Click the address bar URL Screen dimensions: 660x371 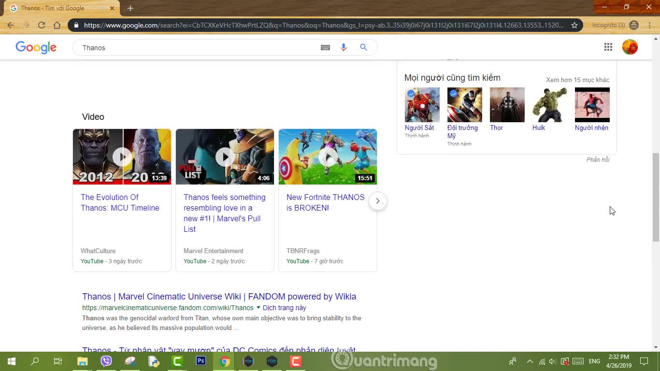(x=324, y=25)
